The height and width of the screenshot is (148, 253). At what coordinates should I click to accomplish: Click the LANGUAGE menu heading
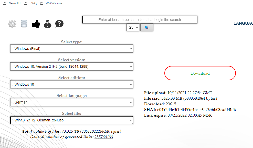click(243, 23)
